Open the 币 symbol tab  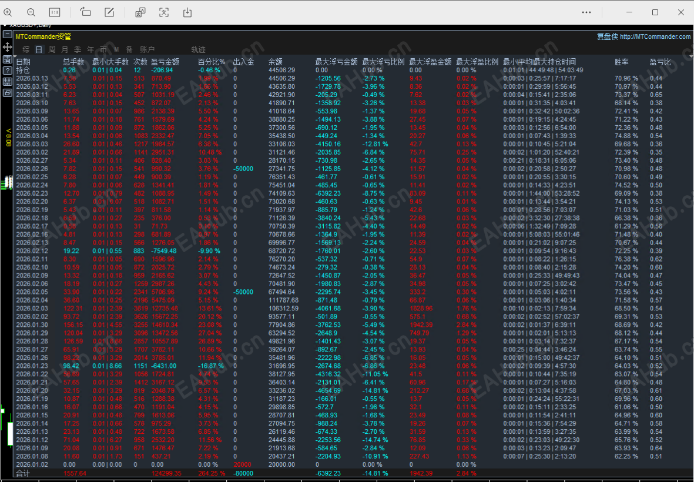pyautogui.click(x=103, y=49)
